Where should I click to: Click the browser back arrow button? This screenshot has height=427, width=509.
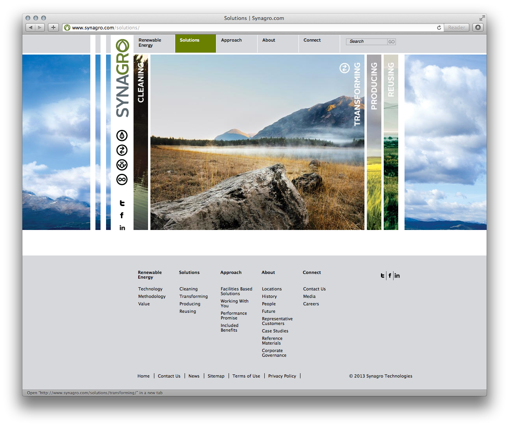click(x=31, y=27)
